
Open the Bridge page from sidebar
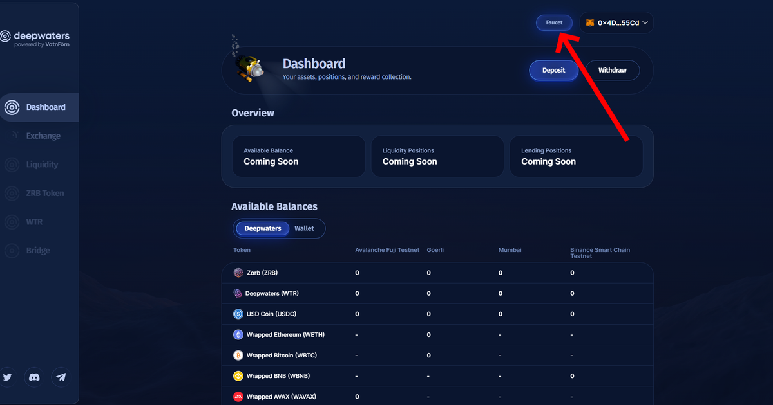pos(39,250)
